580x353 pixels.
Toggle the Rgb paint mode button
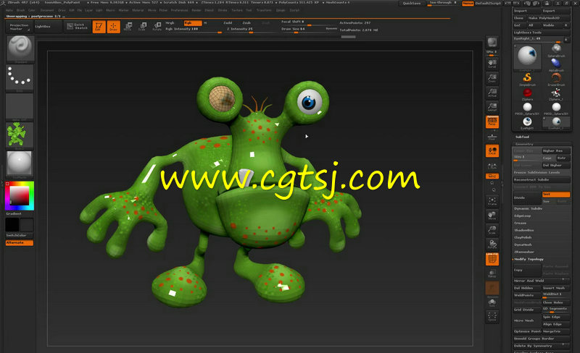[193, 23]
